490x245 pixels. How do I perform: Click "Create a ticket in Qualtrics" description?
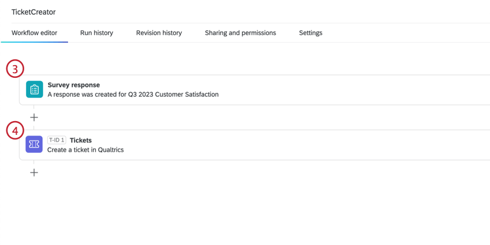(85, 150)
